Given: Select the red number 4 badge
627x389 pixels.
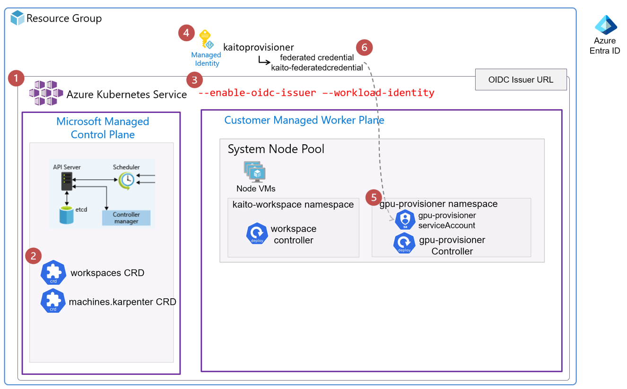Looking at the screenshot, I should pyautogui.click(x=186, y=33).
